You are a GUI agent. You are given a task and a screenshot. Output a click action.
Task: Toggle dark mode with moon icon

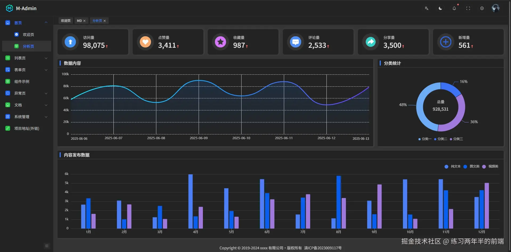click(440, 8)
